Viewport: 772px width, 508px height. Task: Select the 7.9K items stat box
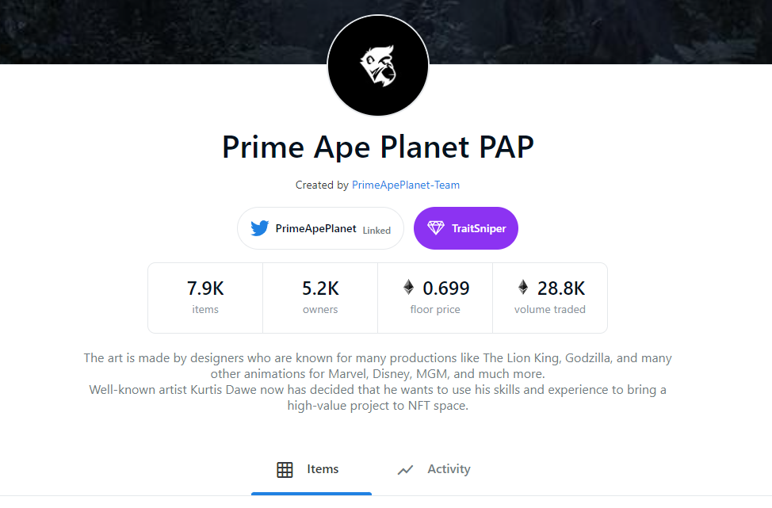(205, 298)
